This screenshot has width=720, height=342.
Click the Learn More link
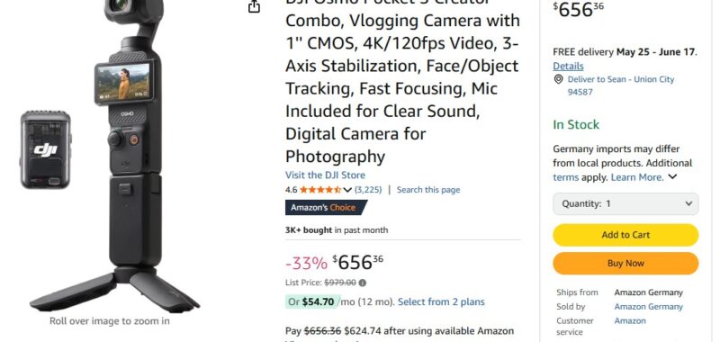(x=637, y=177)
